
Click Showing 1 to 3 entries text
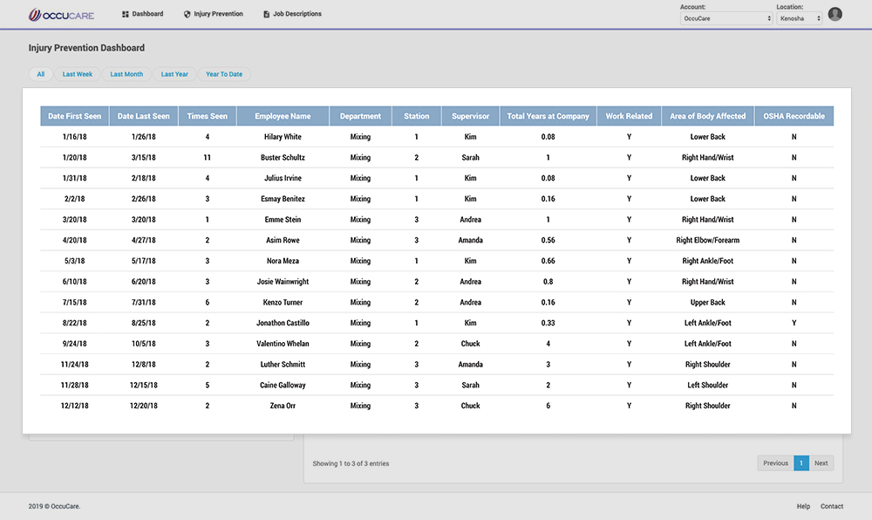coord(351,463)
